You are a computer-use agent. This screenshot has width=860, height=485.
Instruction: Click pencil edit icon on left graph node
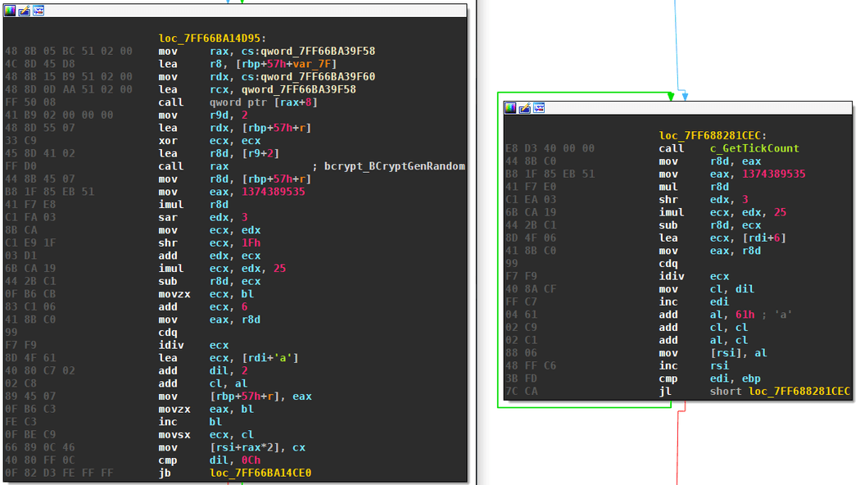(x=24, y=11)
